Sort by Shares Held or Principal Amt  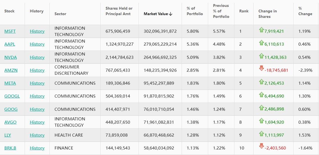[x=119, y=11]
